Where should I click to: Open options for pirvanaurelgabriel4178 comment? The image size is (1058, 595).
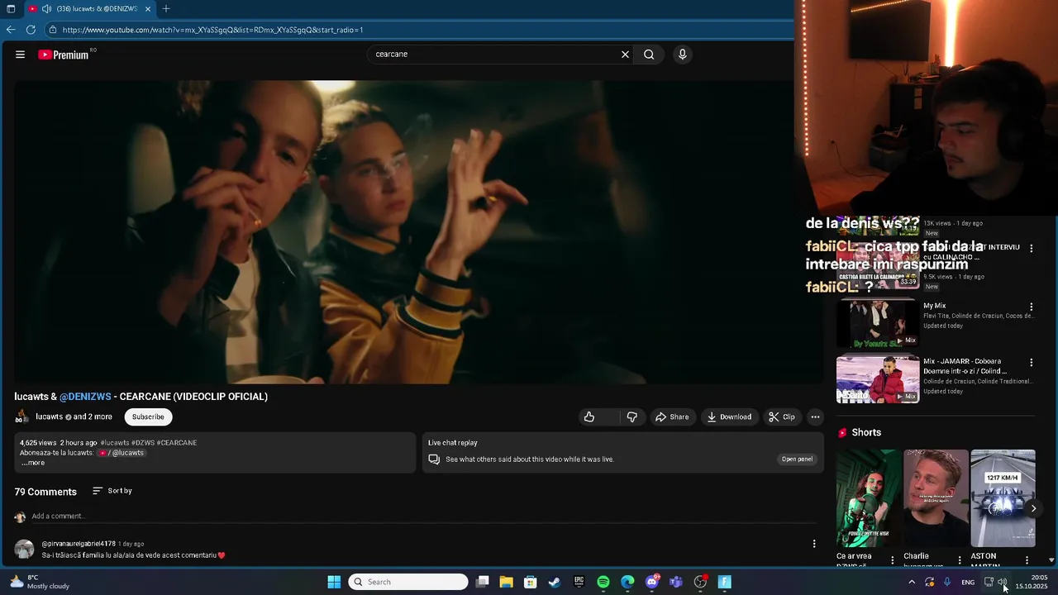click(x=814, y=544)
